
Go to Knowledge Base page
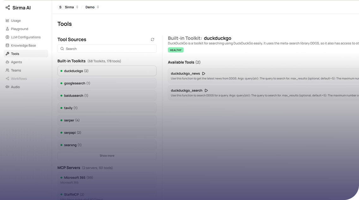pos(23,45)
